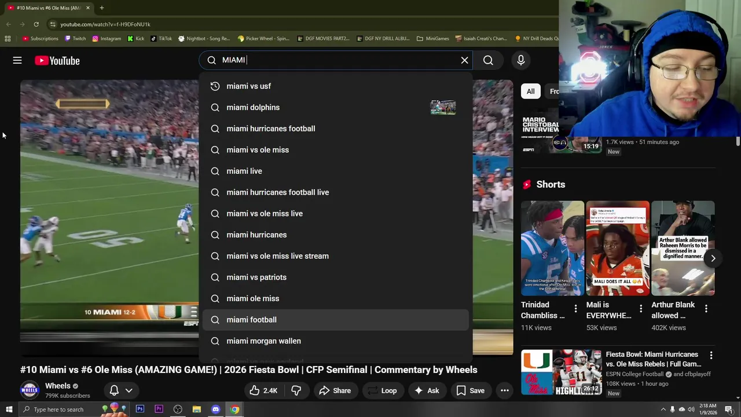Open more actions ellipsis under video
The image size is (741, 417).
click(x=505, y=390)
